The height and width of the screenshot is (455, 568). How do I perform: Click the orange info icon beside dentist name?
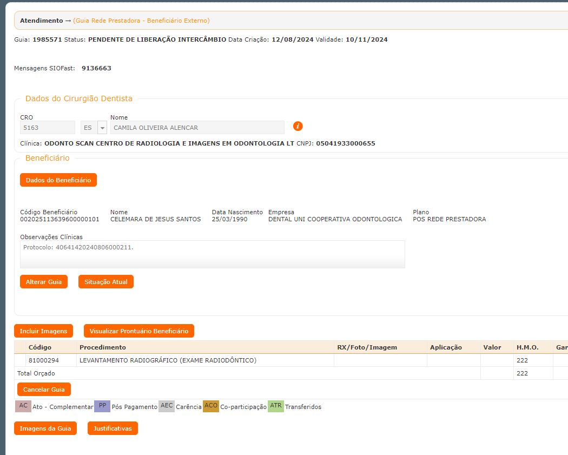tap(298, 126)
